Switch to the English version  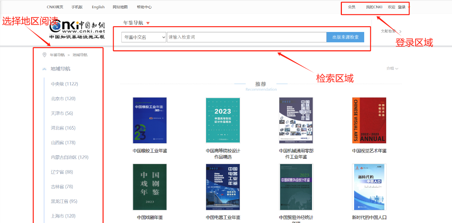coord(98,7)
